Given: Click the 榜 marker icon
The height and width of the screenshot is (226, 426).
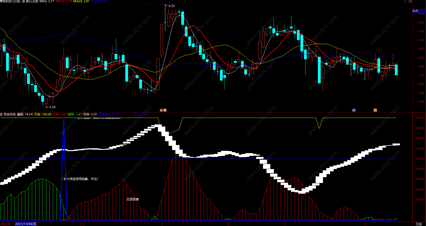Looking at the screenshot, I should [165, 110].
